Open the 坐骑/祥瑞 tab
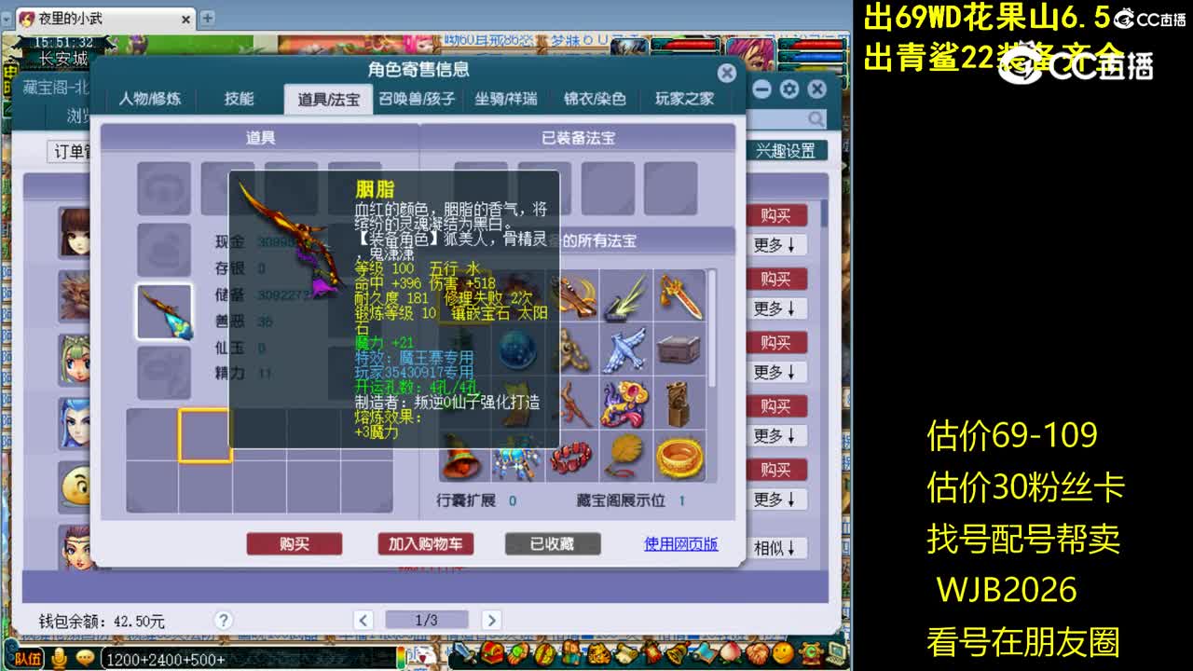Screen dimensions: 1193x671 point(505,99)
